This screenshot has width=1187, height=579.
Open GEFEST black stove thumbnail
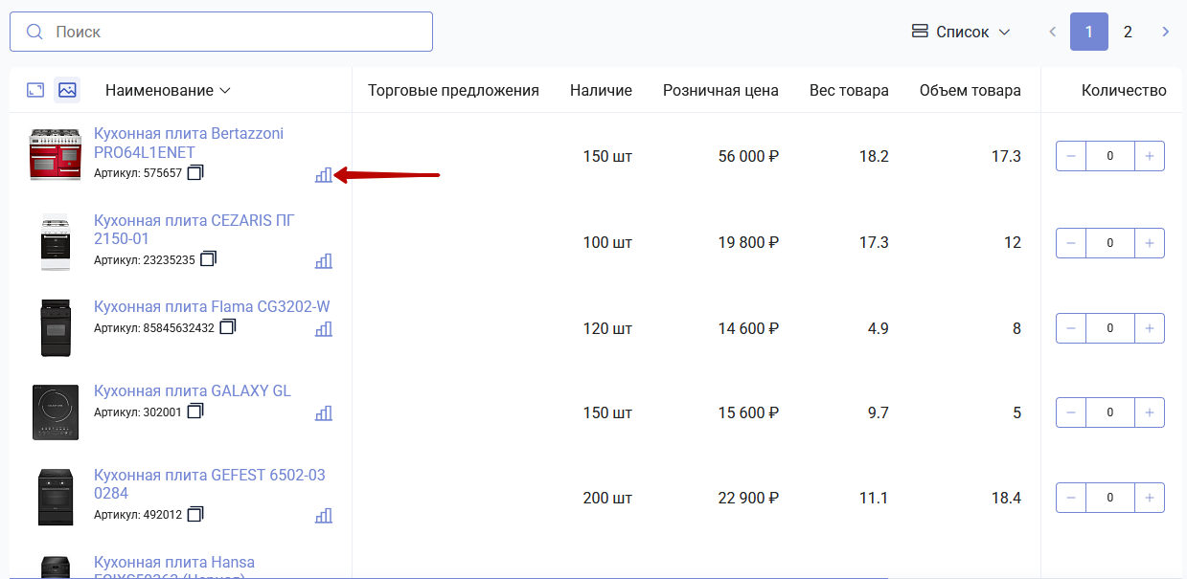point(56,498)
